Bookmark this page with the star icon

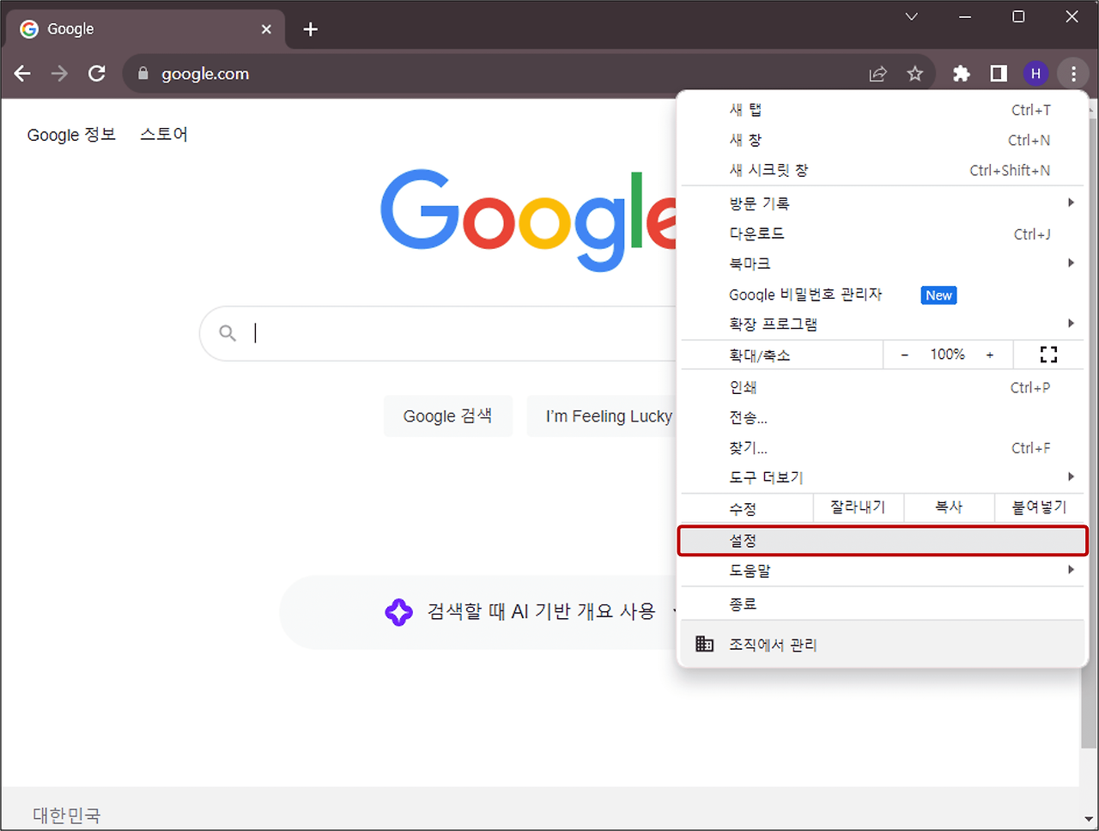point(915,74)
